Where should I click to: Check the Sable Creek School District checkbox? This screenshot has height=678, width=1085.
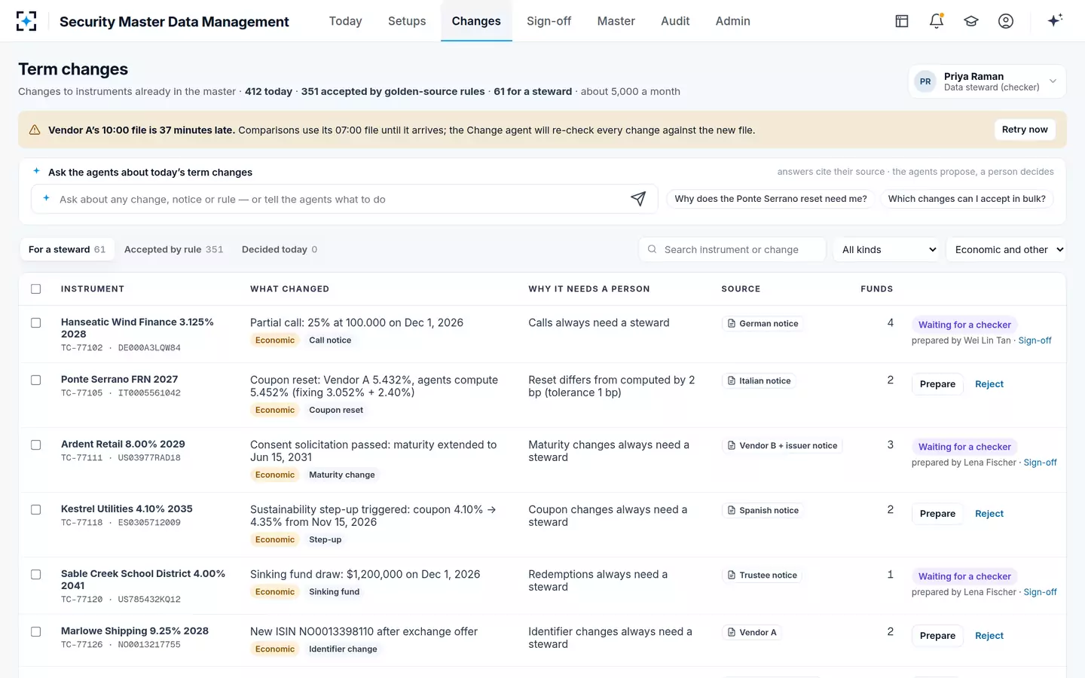click(x=35, y=574)
